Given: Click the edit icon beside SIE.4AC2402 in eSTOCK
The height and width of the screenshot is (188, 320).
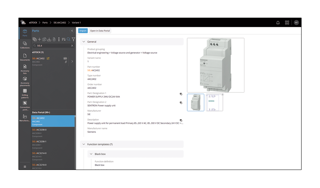Looking at the screenshot, I should (x=48, y=59).
